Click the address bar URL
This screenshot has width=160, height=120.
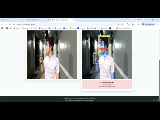pos(26,24)
